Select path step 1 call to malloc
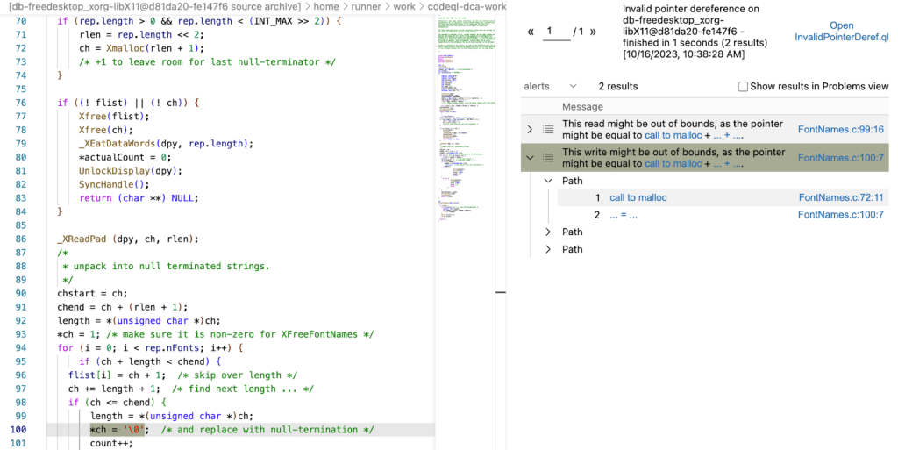898x450 pixels. tap(638, 198)
